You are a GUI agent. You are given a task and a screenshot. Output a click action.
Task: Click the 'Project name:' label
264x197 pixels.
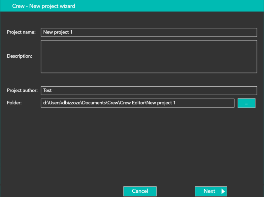[x=21, y=32]
